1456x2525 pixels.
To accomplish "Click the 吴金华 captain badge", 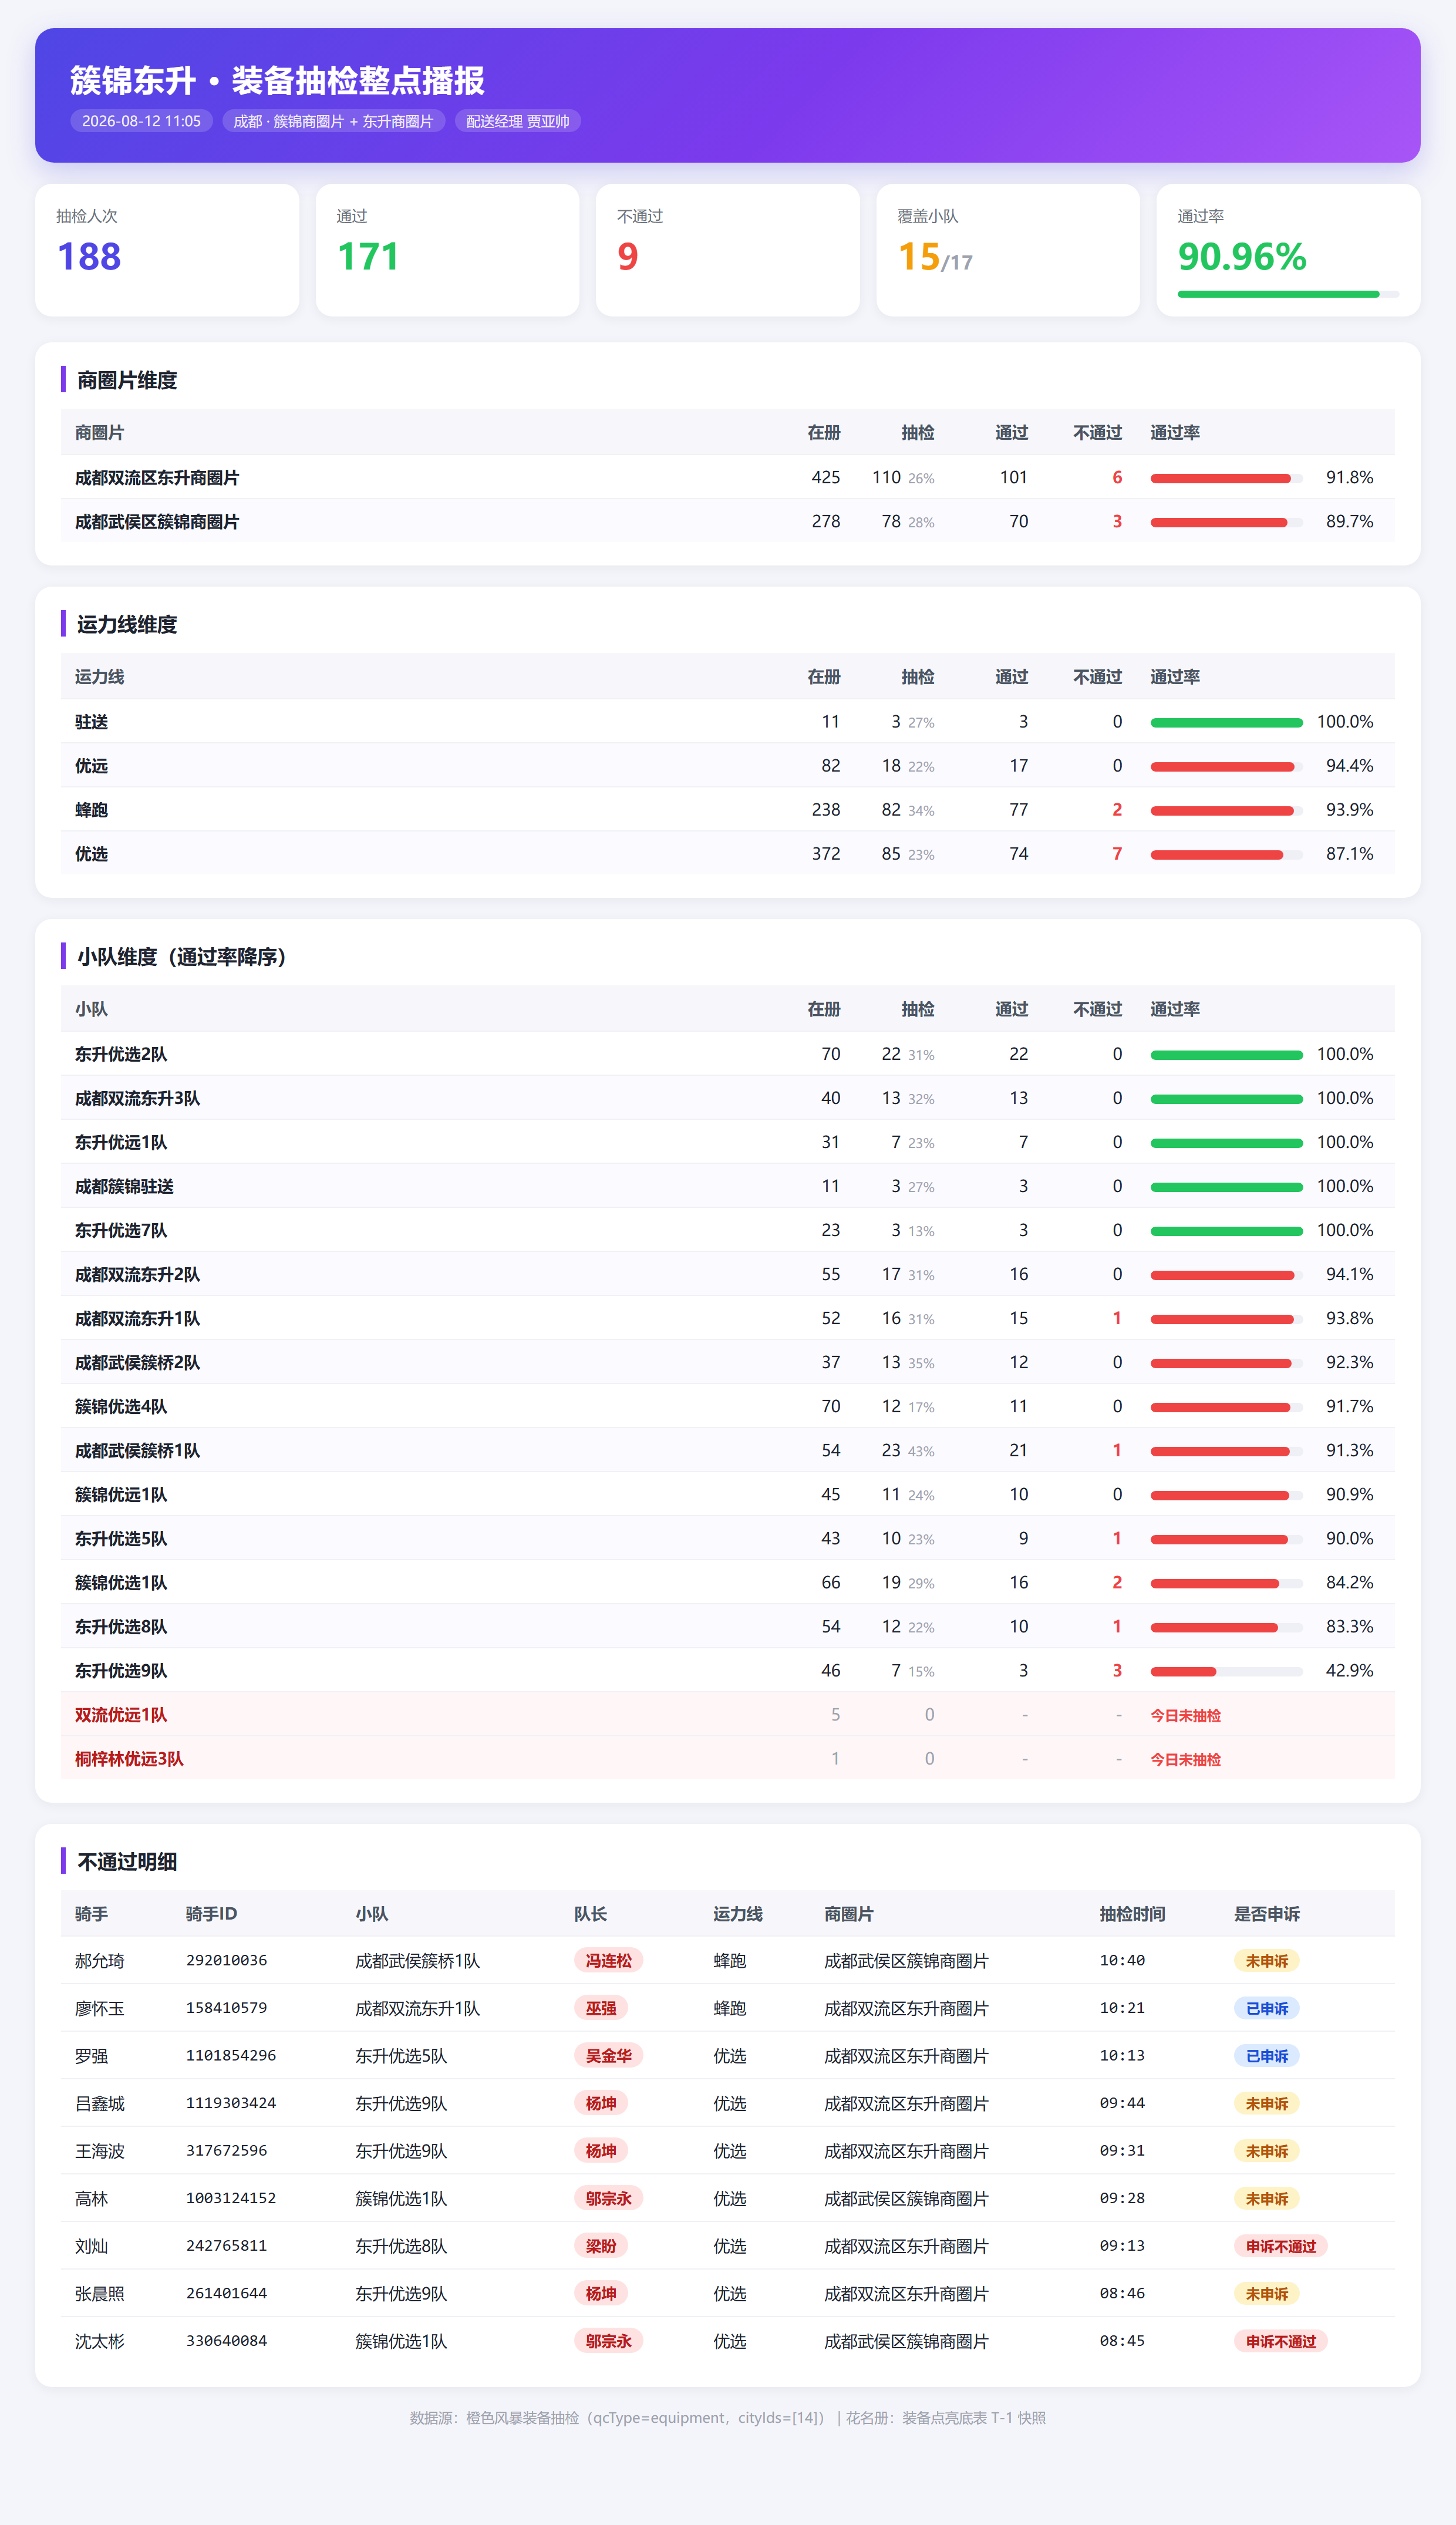I will pos(608,2055).
